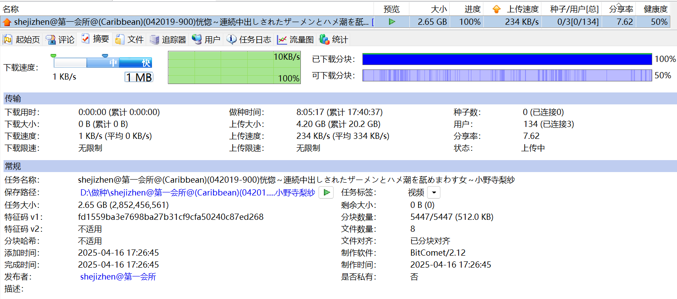The width and height of the screenshot is (677, 299).
Task: Open the 任务日志 tab
Action: click(x=249, y=39)
